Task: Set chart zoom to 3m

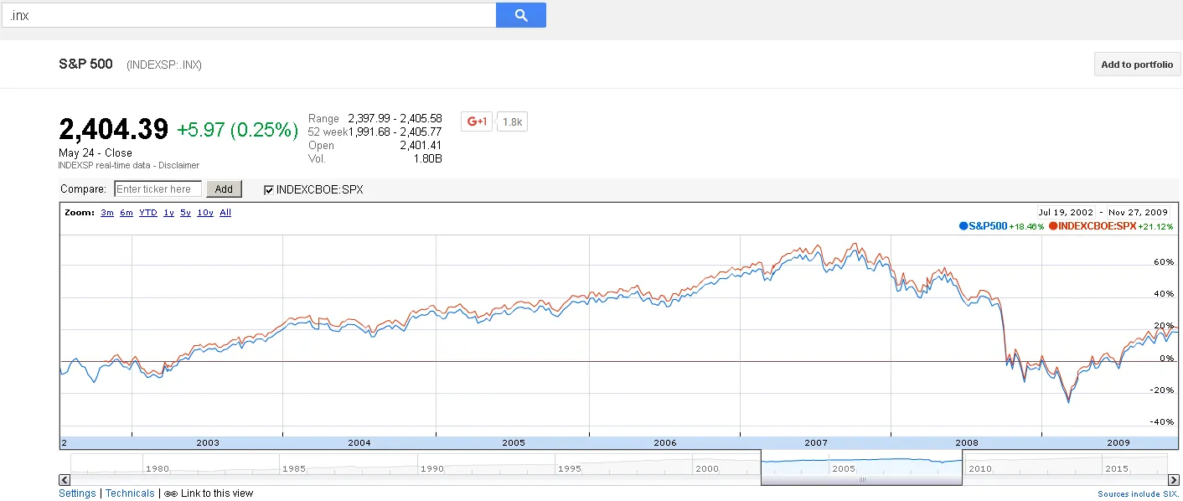Action: click(x=107, y=213)
